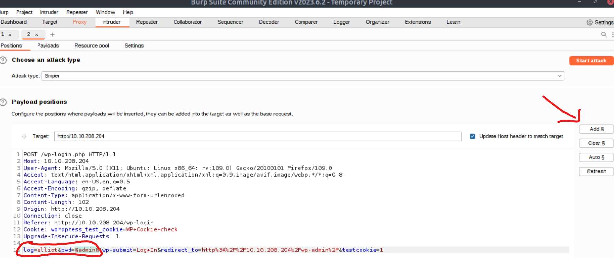The width and height of the screenshot is (614, 258).
Task: Select Intruder attack tab 2
Action: click(29, 34)
